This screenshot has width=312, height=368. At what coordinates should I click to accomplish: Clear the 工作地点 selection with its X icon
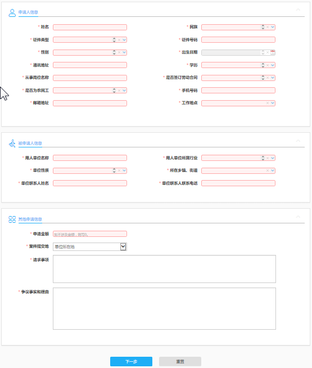click(268, 103)
